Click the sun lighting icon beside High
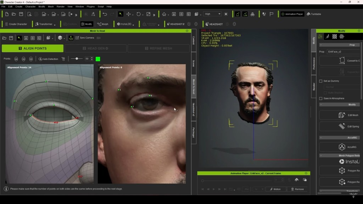 click(x=226, y=14)
